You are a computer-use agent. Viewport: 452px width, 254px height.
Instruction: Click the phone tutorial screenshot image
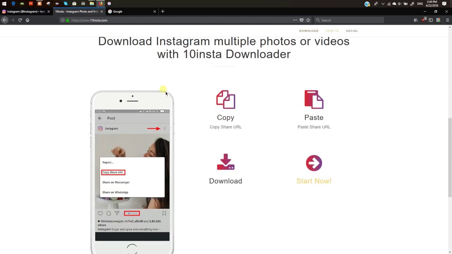point(132,172)
